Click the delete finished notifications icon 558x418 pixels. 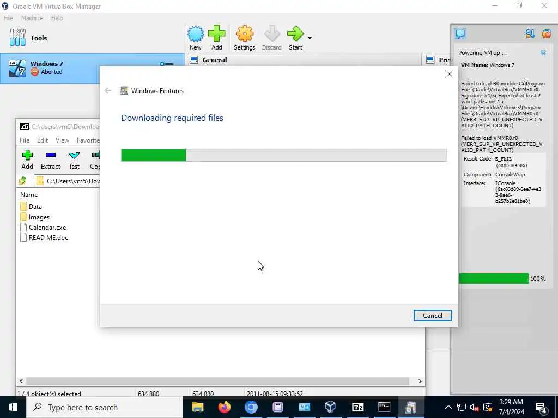click(546, 34)
